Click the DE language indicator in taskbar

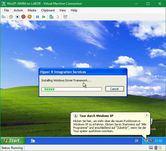click(x=137, y=141)
